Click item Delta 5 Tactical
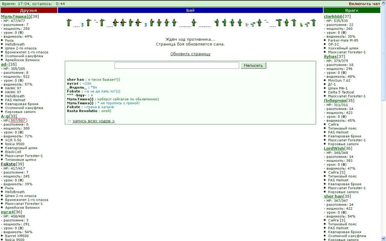 point(341,92)
